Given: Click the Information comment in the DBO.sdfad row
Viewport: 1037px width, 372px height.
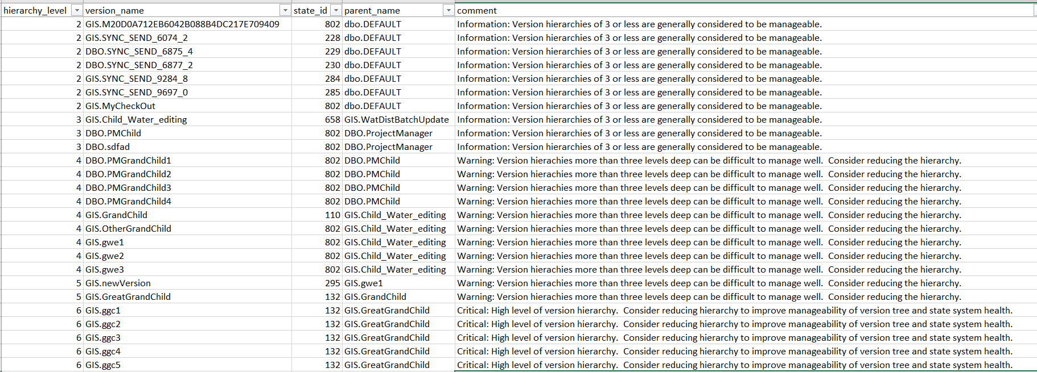Looking at the screenshot, I should [x=746, y=147].
